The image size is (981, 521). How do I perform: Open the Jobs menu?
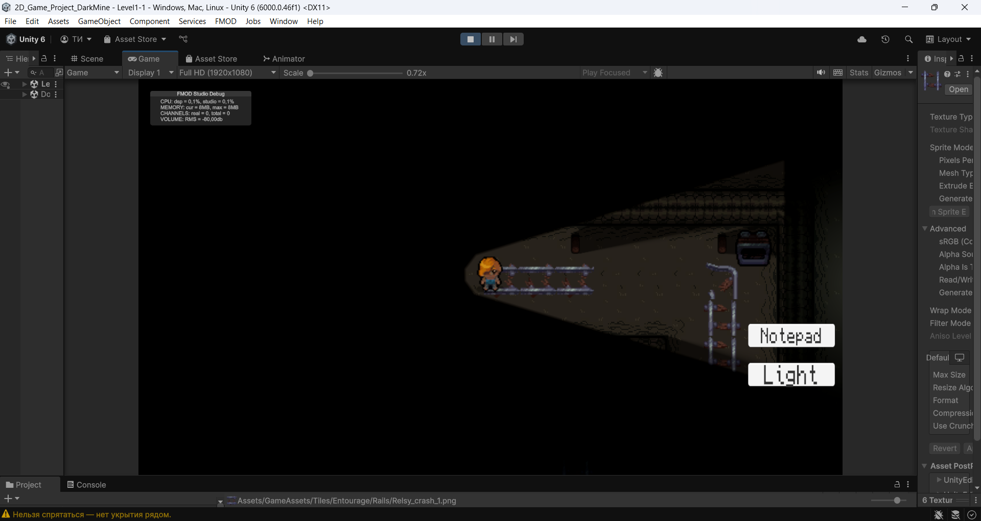(253, 21)
